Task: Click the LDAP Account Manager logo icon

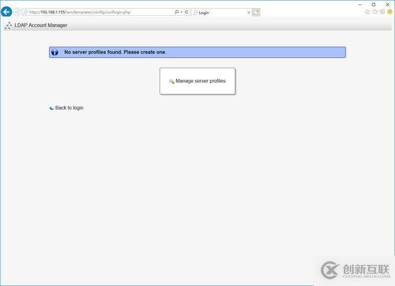Action: click(8, 25)
